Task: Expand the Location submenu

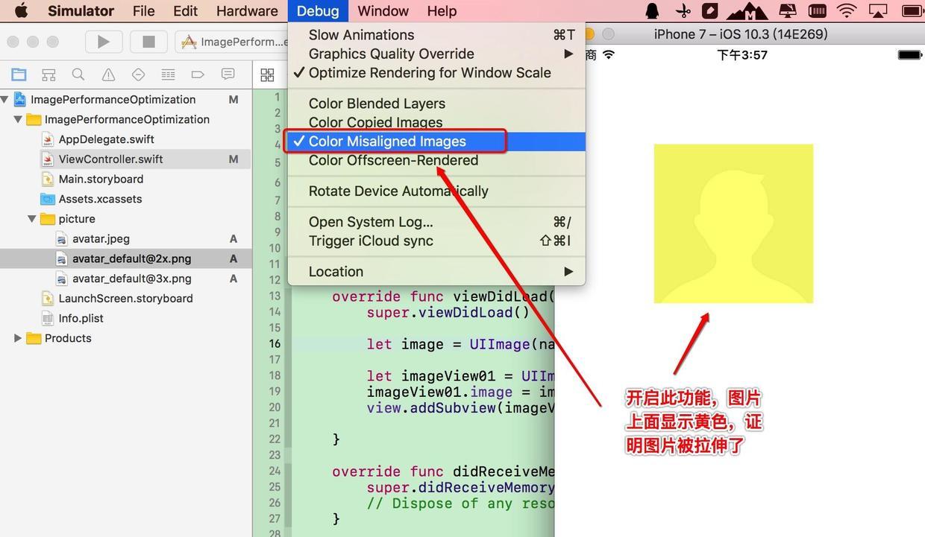Action: [x=436, y=272]
